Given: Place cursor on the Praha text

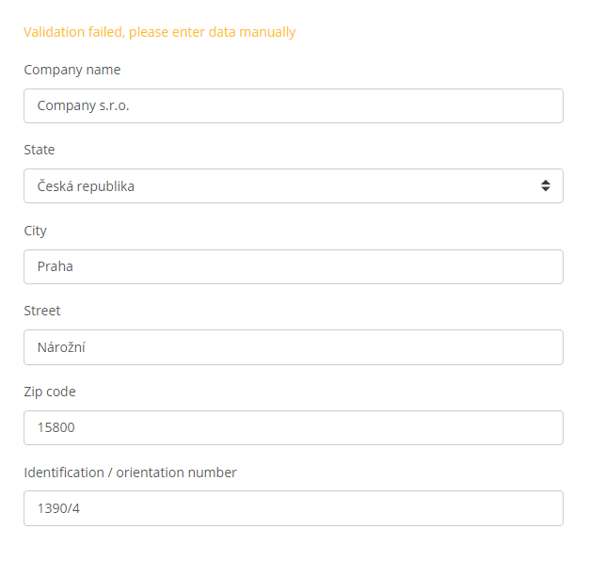Looking at the screenshot, I should coord(56,266).
